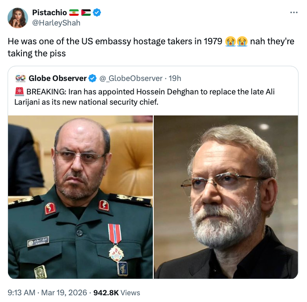Click the red siren emoji before BREAKING
Screen dimensions: 307x302
[19, 92]
